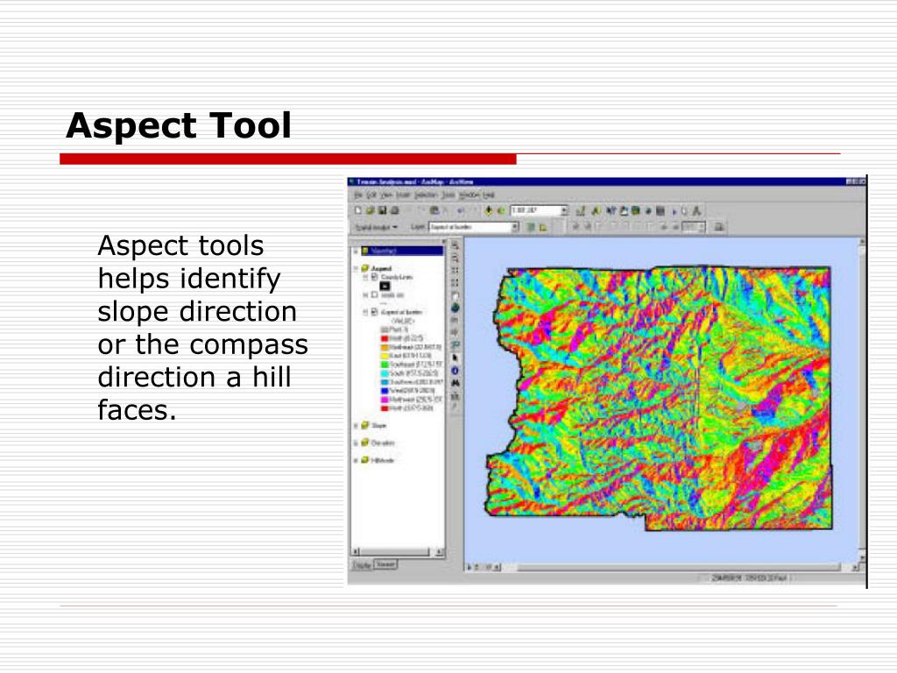Open the Edit menu
Image resolution: width=897 pixels, height=673 pixels.
371,195
